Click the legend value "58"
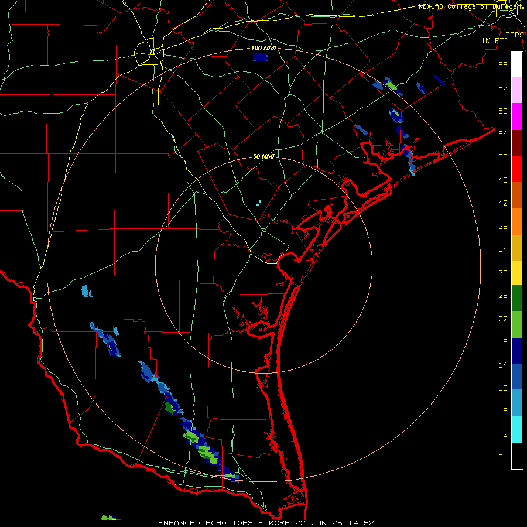 click(x=503, y=111)
